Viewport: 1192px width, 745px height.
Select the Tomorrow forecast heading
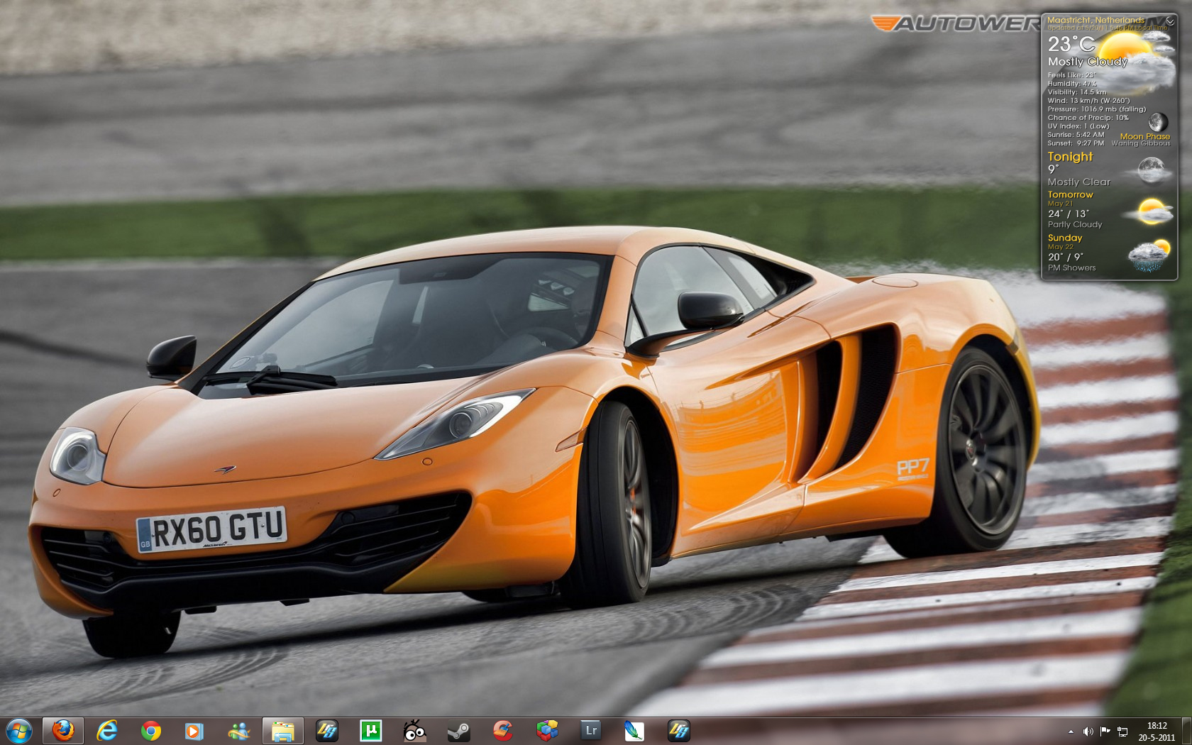pyautogui.click(x=1070, y=194)
